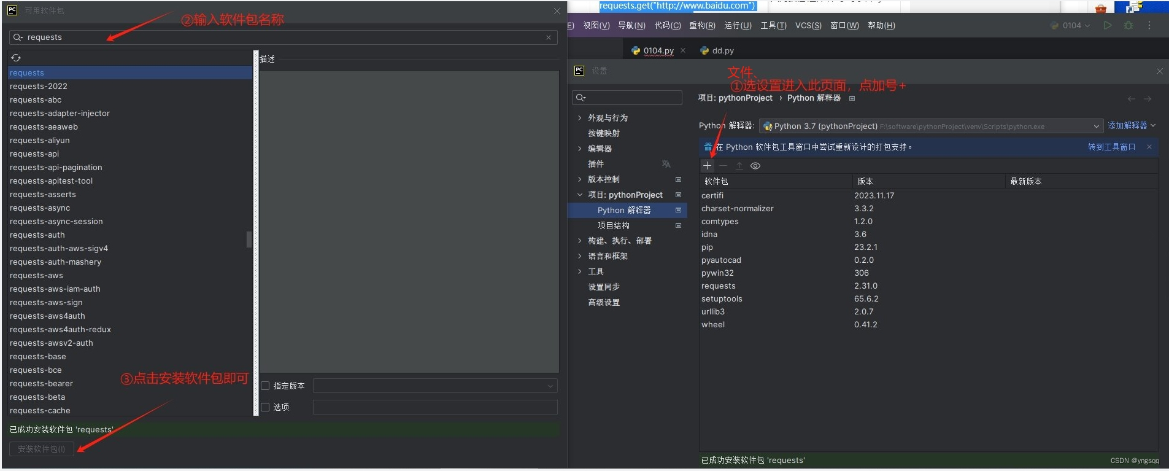Click project-level marker icon next to 项目结构

678,225
